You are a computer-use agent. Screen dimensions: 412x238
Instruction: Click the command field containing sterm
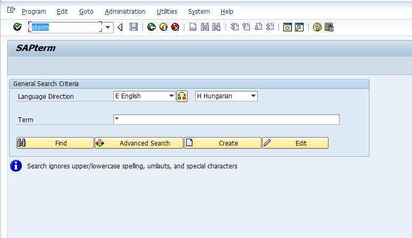[65, 27]
